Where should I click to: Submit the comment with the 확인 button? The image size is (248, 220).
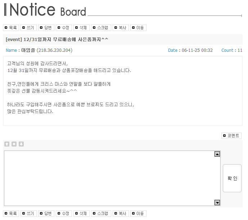(x=232, y=178)
